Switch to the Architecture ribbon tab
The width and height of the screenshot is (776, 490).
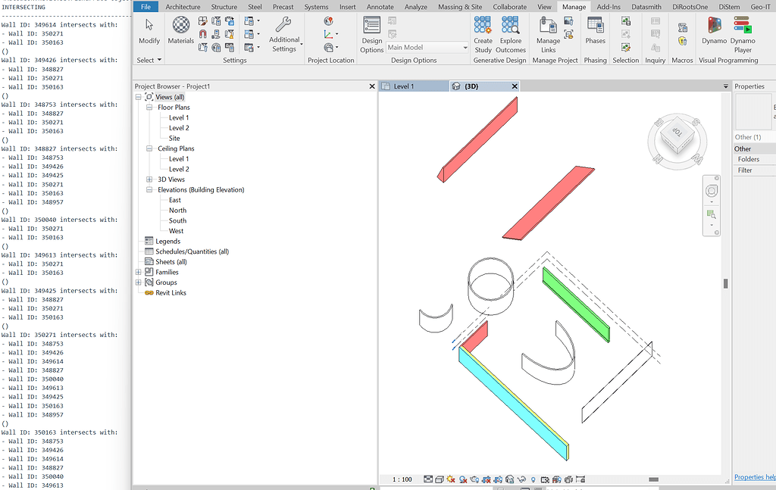coord(183,6)
